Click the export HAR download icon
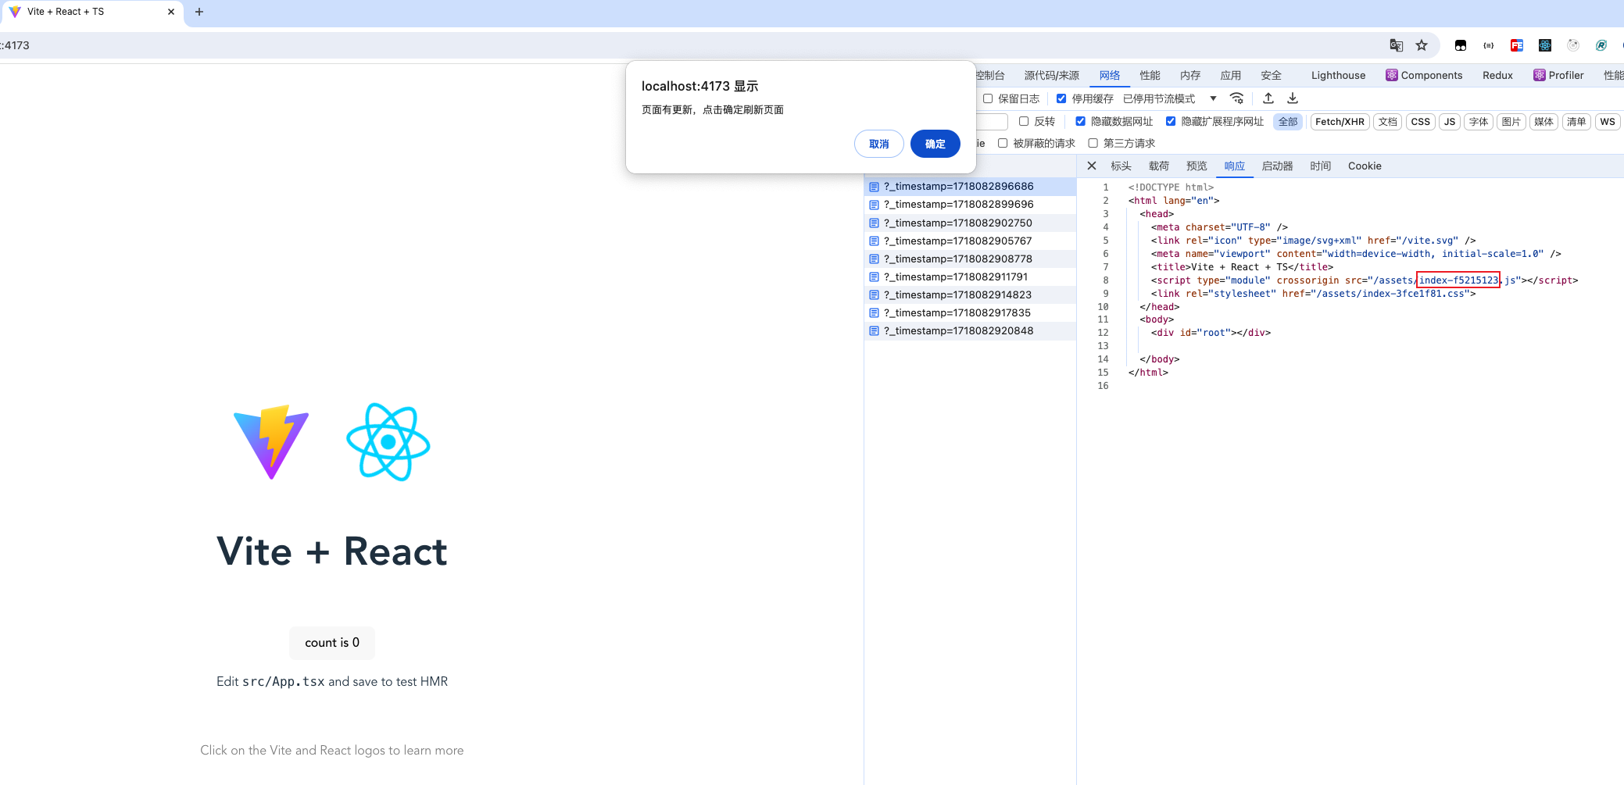1624x785 pixels. click(1293, 98)
